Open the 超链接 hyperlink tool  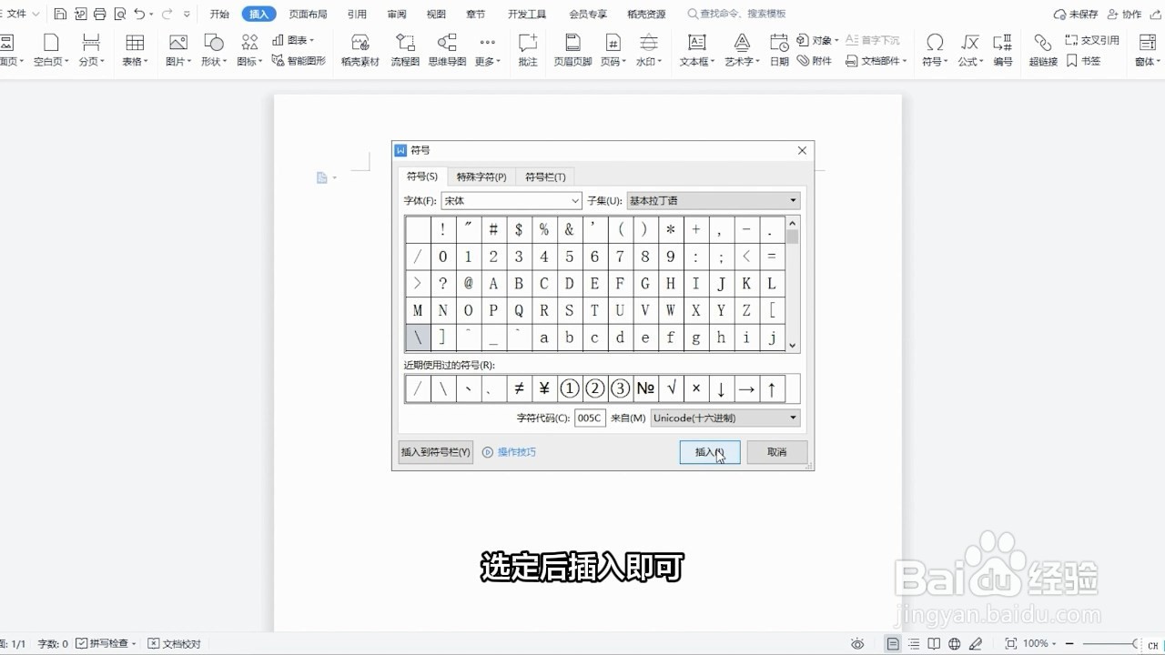coord(1043,49)
